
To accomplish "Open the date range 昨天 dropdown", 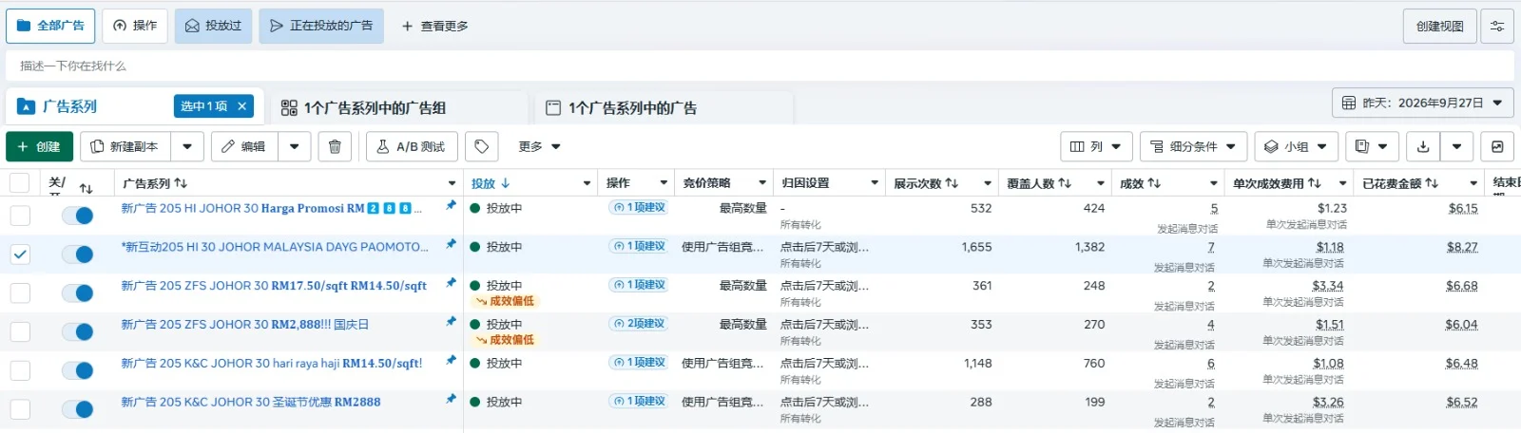I will point(1422,103).
